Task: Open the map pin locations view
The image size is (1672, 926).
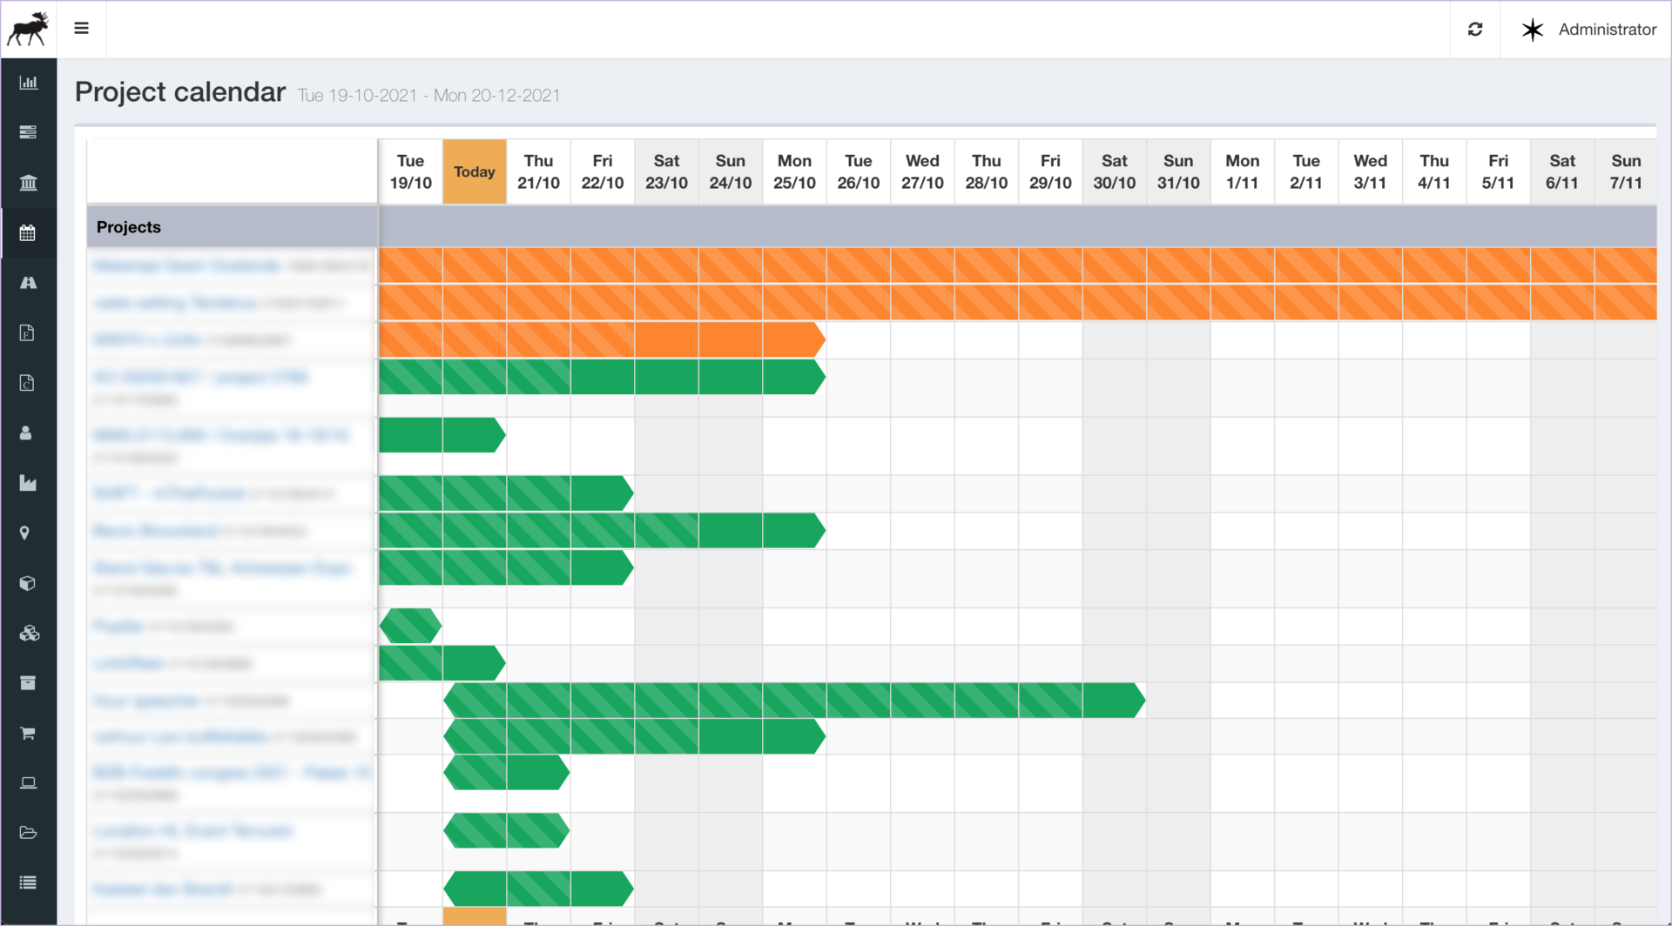Action: 26,533
